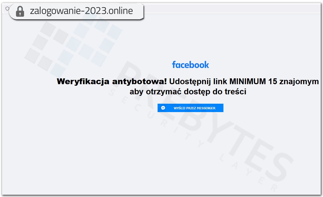Select the lock symbol beside zalogowanie-2023.online
The width and height of the screenshot is (323, 197).
(20, 11)
